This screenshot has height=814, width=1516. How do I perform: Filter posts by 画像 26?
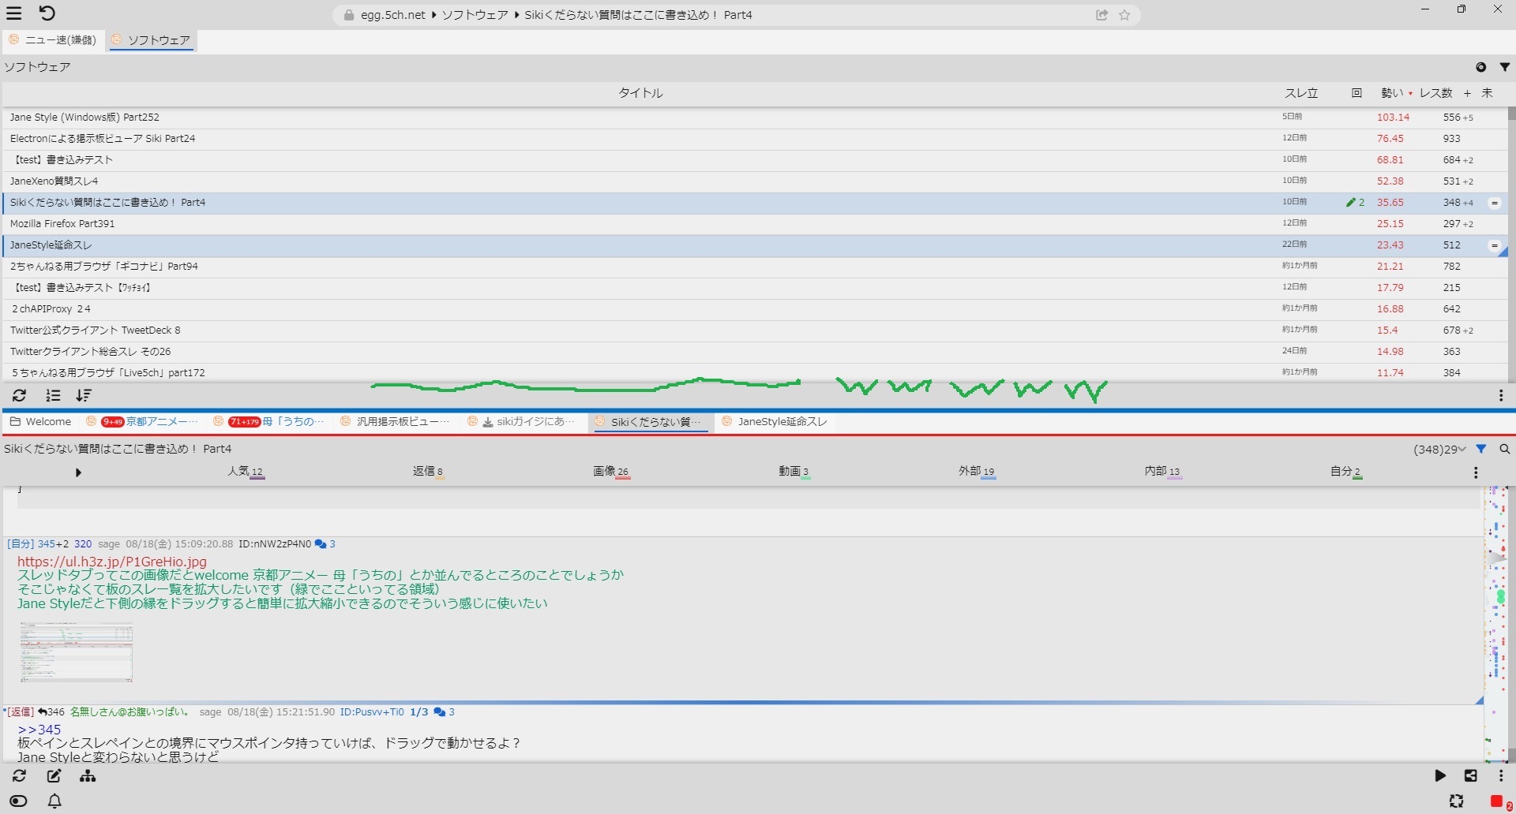click(x=611, y=472)
